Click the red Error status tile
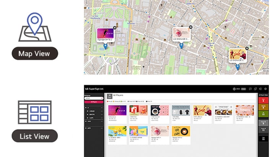This screenshot has height=157, width=280. coord(264,101)
